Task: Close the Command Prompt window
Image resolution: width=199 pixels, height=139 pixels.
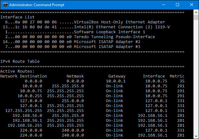Action: [192, 5]
